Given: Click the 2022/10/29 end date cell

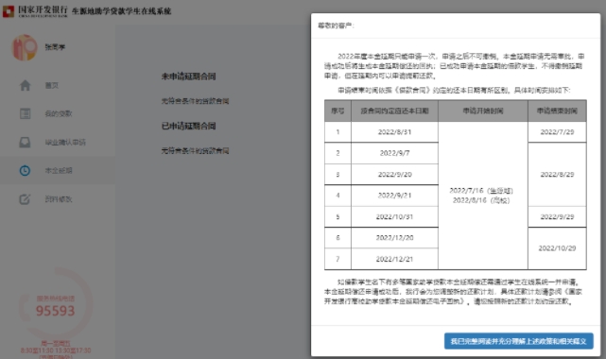Looking at the screenshot, I should click(x=557, y=248).
